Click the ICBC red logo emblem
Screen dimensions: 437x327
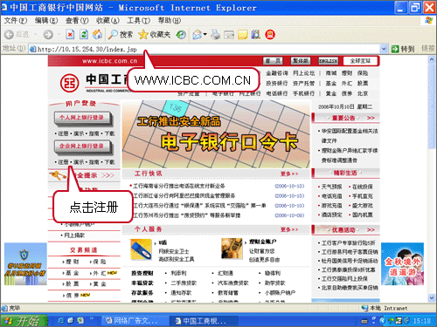(70, 83)
